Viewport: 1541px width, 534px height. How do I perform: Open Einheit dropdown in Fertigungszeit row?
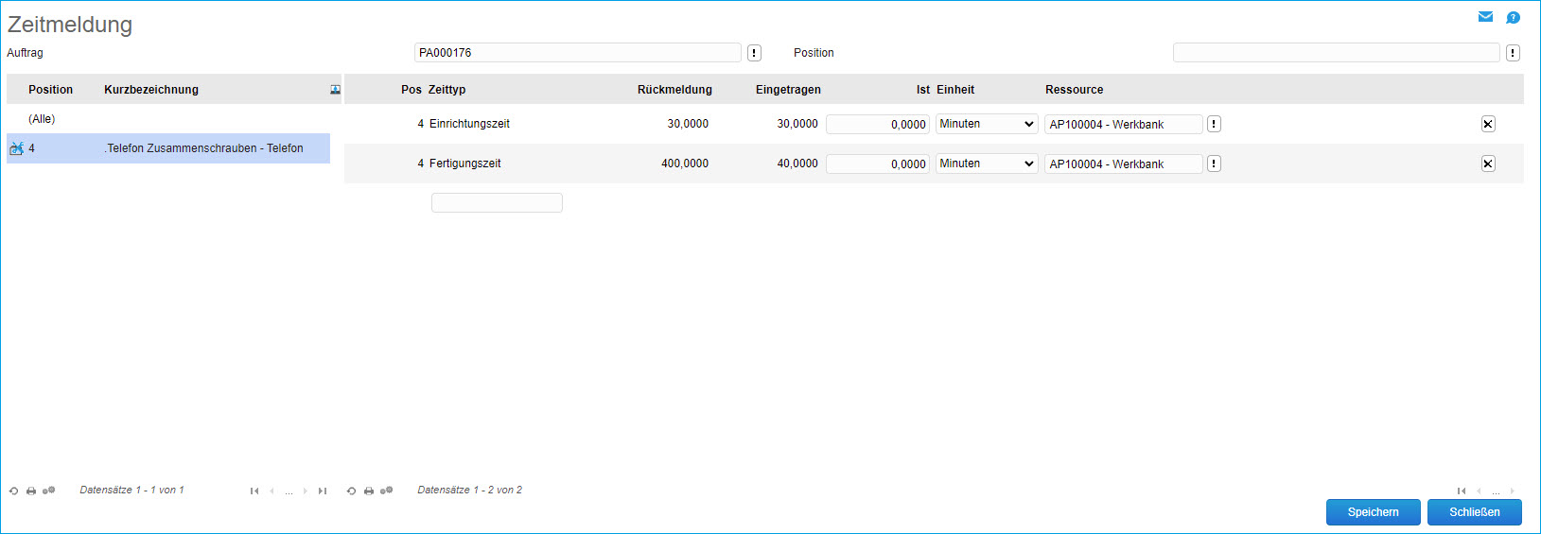tap(987, 164)
